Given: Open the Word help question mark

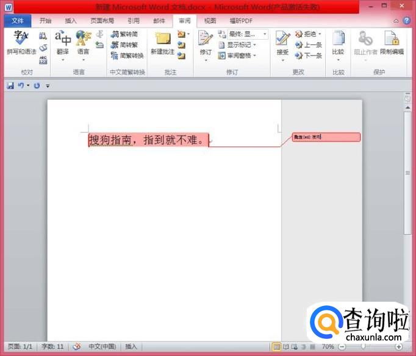Looking at the screenshot, I should click(x=406, y=21).
